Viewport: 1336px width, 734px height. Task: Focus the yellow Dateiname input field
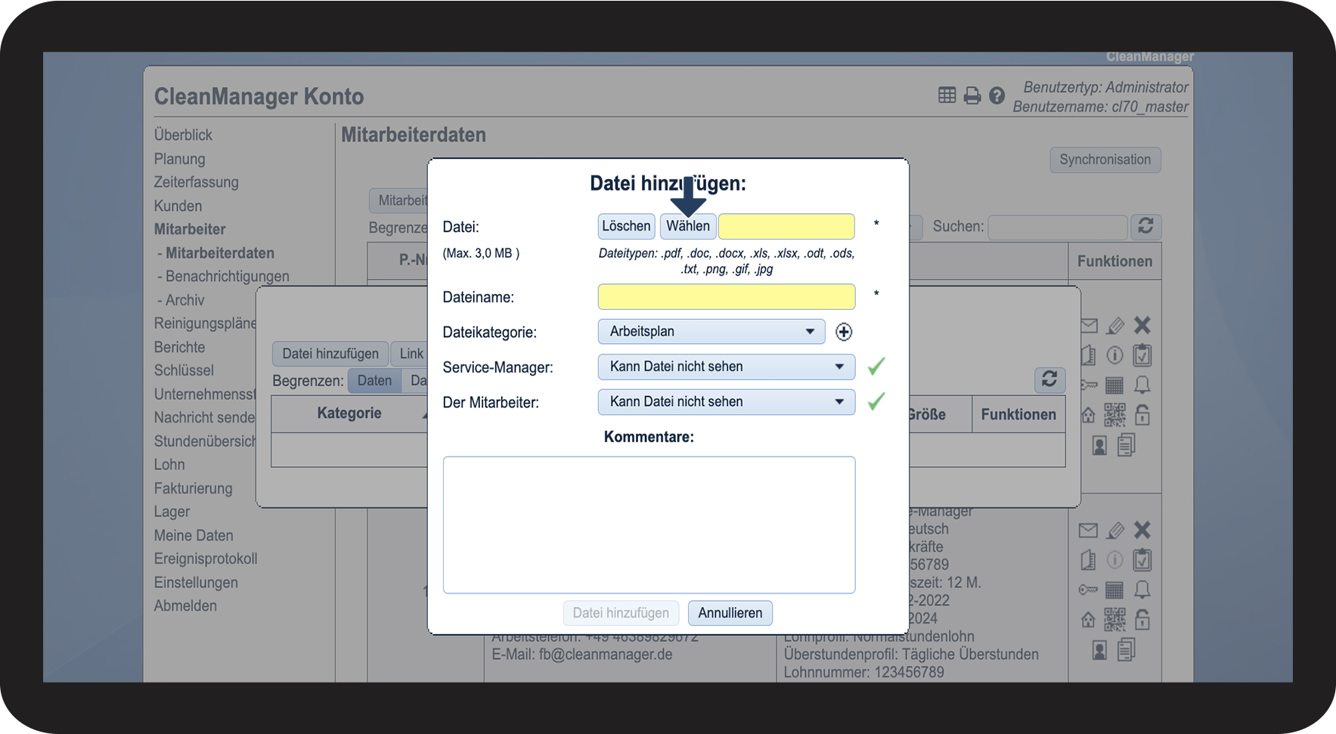727,297
